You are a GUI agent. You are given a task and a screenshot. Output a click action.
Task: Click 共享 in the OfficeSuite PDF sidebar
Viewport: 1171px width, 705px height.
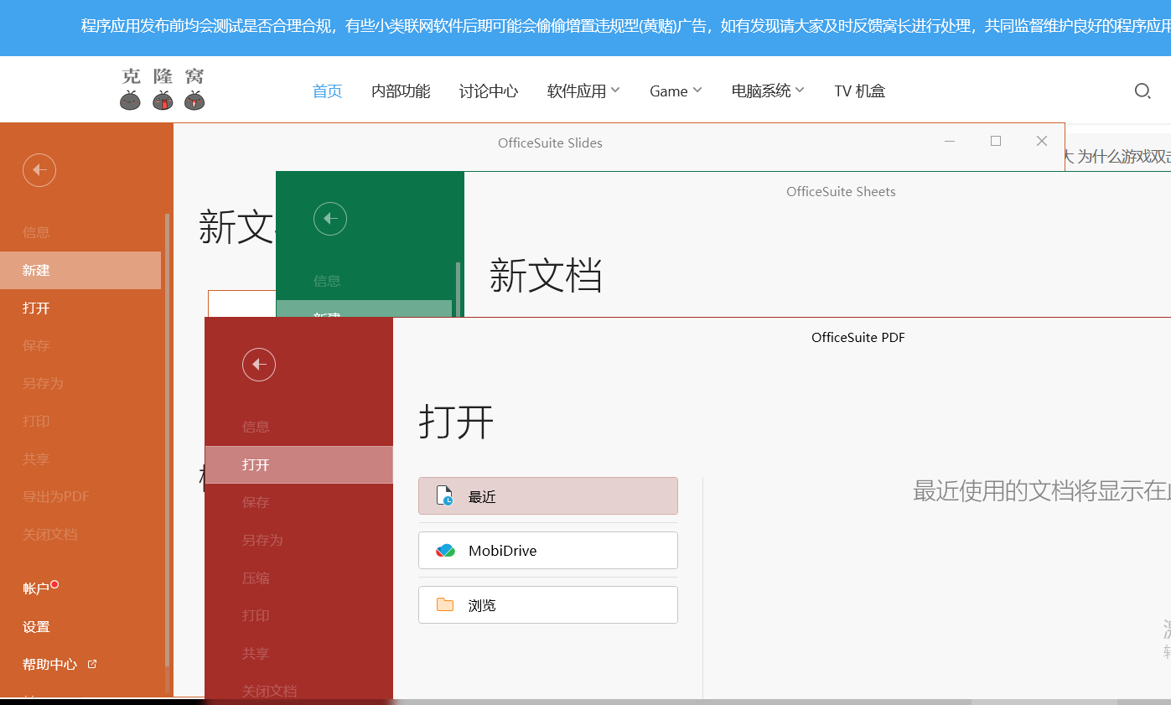[256, 653]
